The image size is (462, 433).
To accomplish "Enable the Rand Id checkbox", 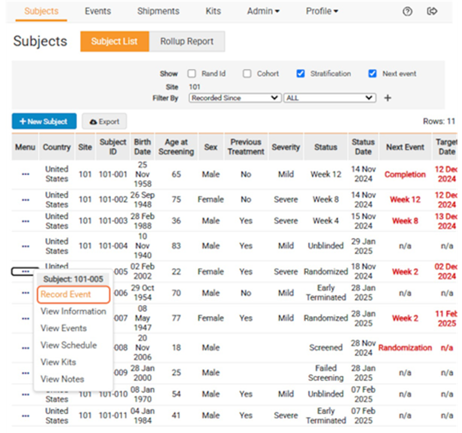I will pyautogui.click(x=192, y=74).
